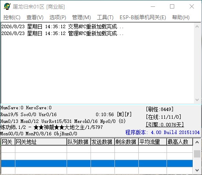This screenshot has height=175, width=202.
Task: Close the 屠龙归来01区 window
Action: 192,6
